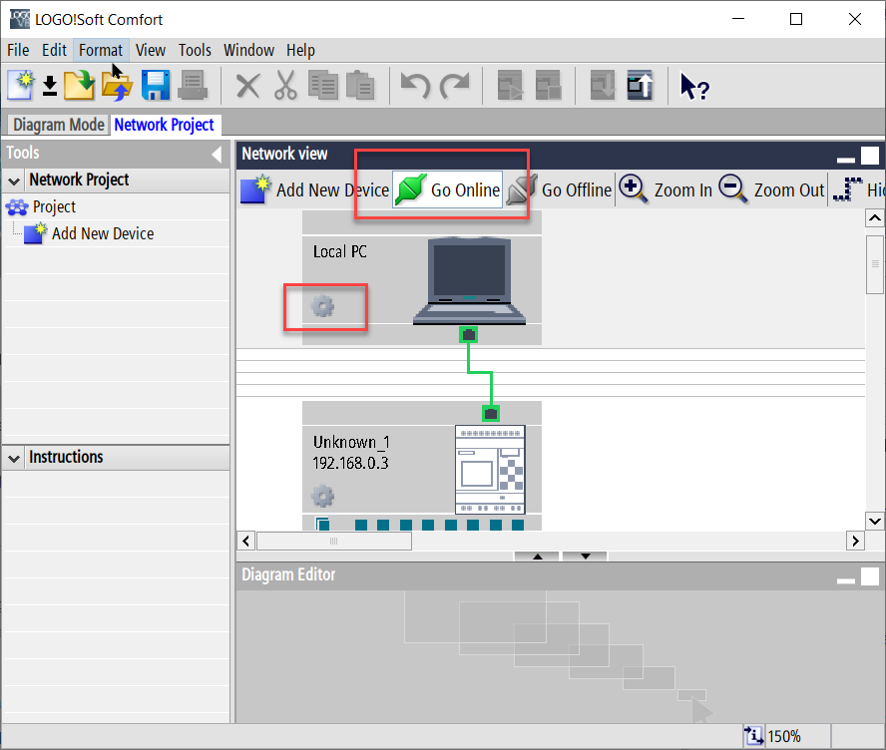
Task: Open the new-diagram dropdown arrow in toolbar
Action: click(50, 87)
